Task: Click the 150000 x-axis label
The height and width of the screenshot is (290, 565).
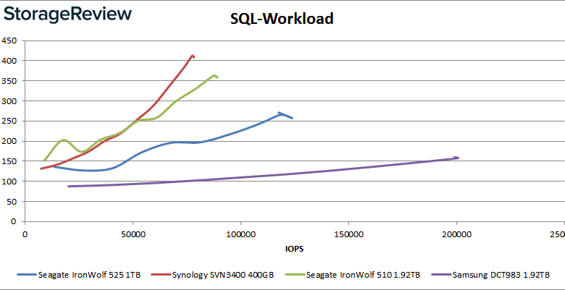Action: click(349, 234)
